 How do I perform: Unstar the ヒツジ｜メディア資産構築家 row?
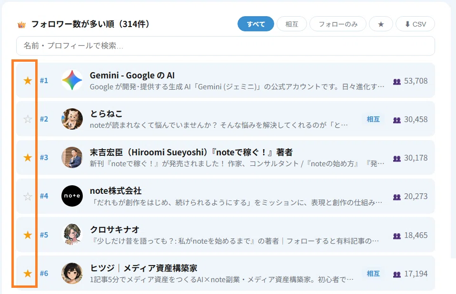pos(28,274)
